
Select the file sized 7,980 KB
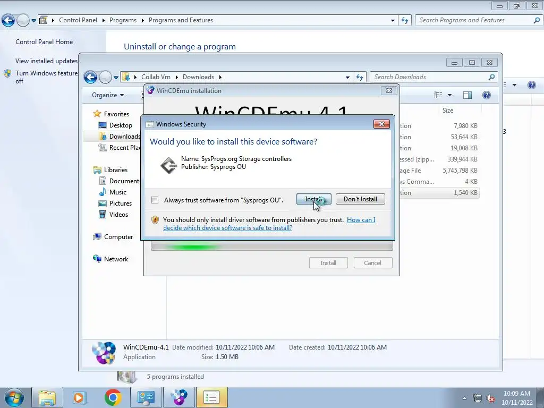coord(439,126)
